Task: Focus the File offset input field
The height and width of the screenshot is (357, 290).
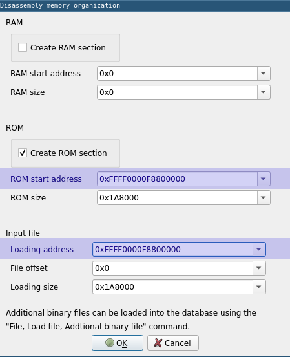Action: [x=172, y=268]
